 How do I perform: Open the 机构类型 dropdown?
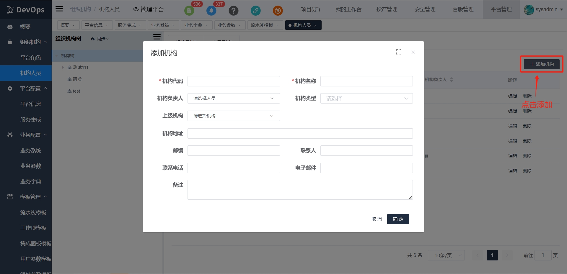(x=366, y=99)
